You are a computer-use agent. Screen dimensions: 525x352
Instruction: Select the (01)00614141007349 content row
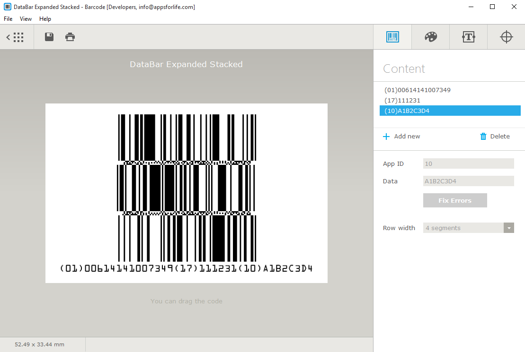(x=450, y=90)
